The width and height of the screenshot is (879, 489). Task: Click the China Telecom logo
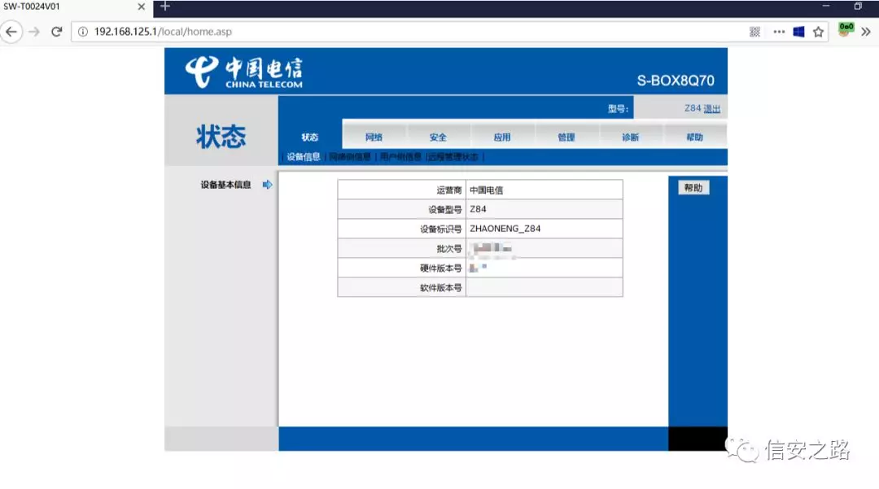tap(244, 72)
